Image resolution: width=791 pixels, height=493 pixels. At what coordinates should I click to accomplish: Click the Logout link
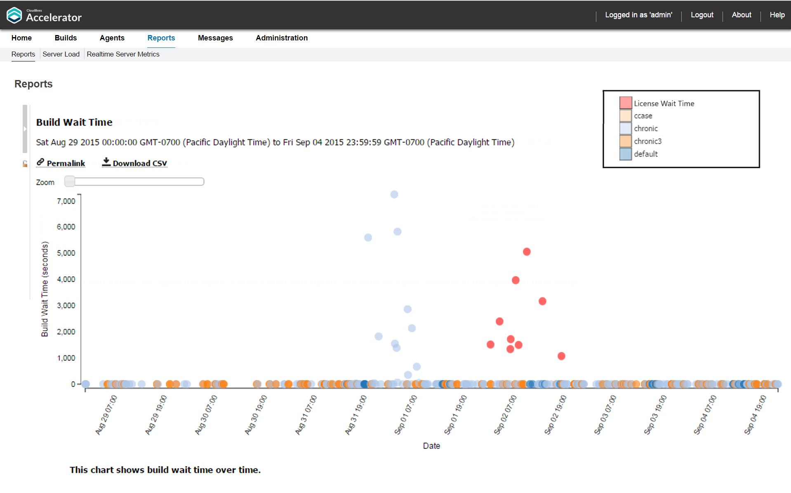click(x=702, y=15)
